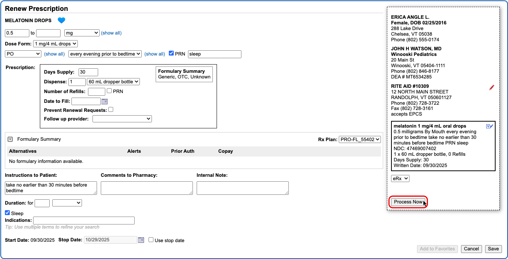Image resolution: width=508 pixels, height=259 pixels.
Task: Uncheck the PRN sleep checkbox
Action: tap(171, 54)
